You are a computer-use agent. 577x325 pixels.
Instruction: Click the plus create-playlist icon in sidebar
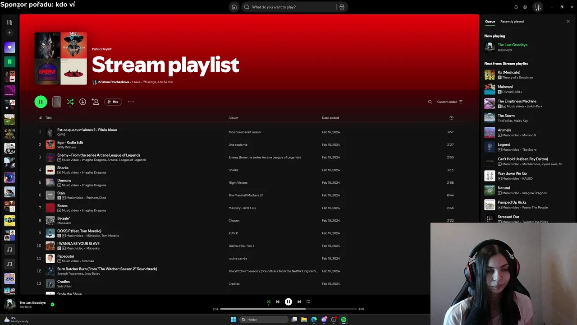tap(9, 33)
